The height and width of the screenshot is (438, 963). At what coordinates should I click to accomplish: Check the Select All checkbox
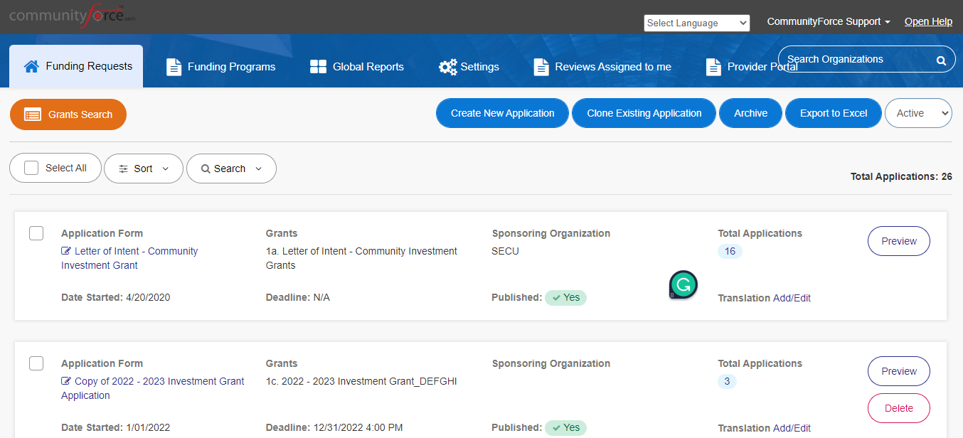pos(31,168)
